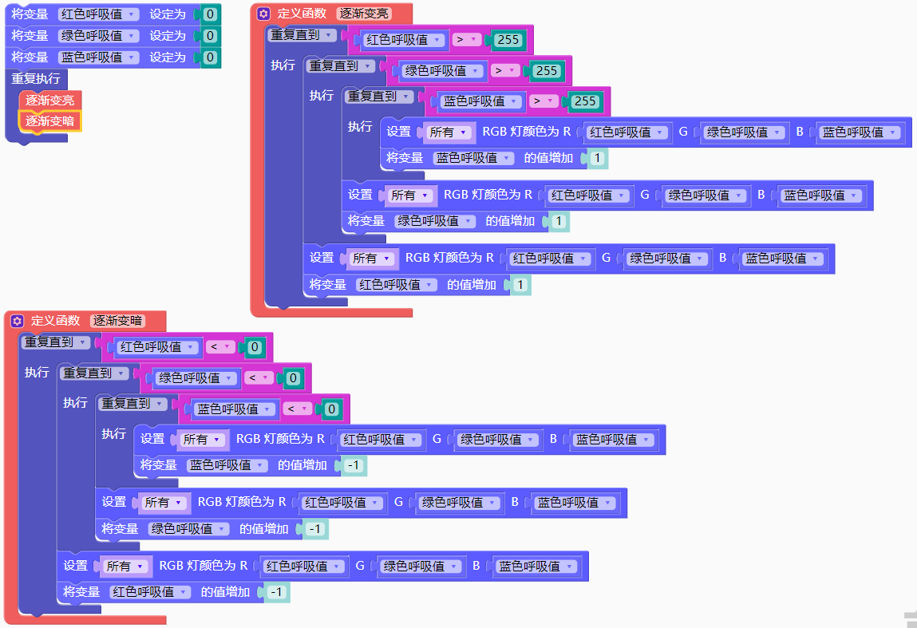Open the > operator dropdown after 红色呼吸值
The width and height of the screenshot is (917, 628).
[466, 40]
